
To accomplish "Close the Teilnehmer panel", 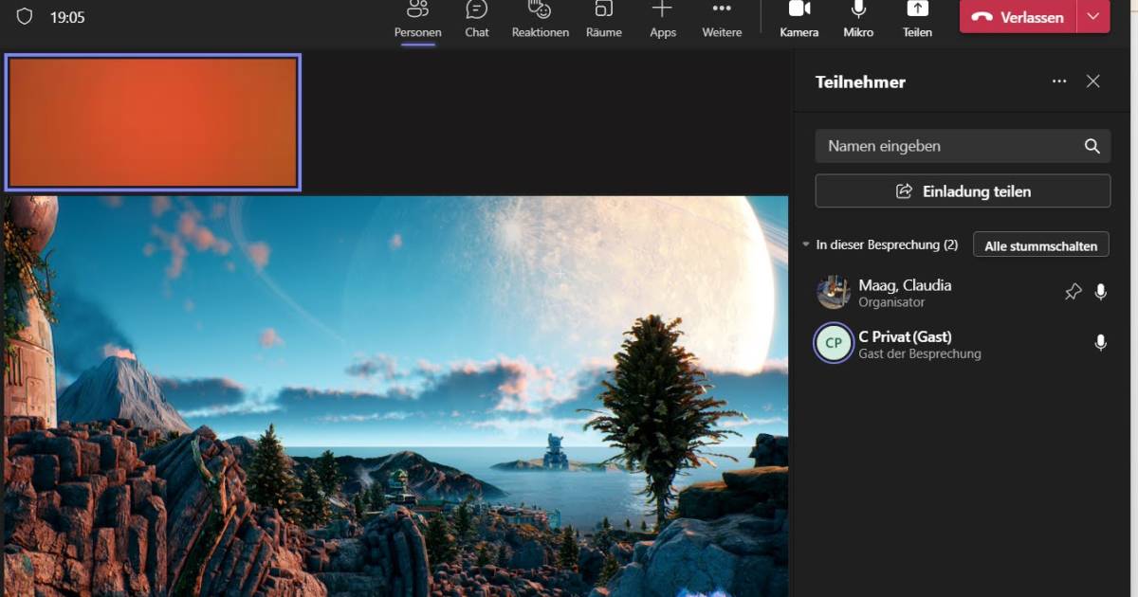I will pyautogui.click(x=1092, y=81).
